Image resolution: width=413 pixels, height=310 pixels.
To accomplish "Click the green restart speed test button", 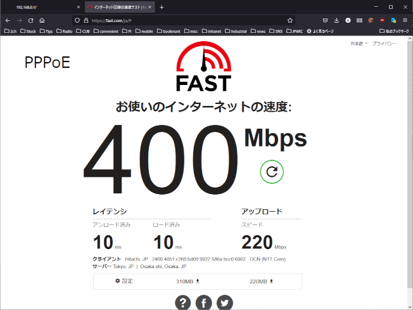I will click(272, 172).
